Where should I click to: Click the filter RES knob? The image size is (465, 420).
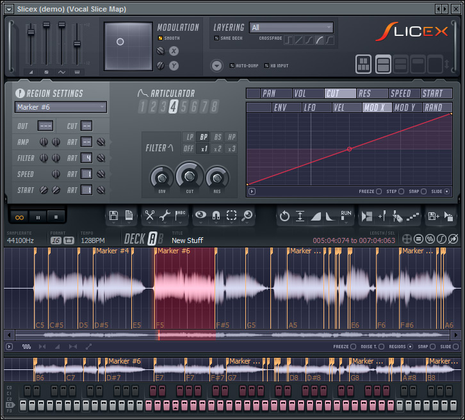tap(217, 178)
